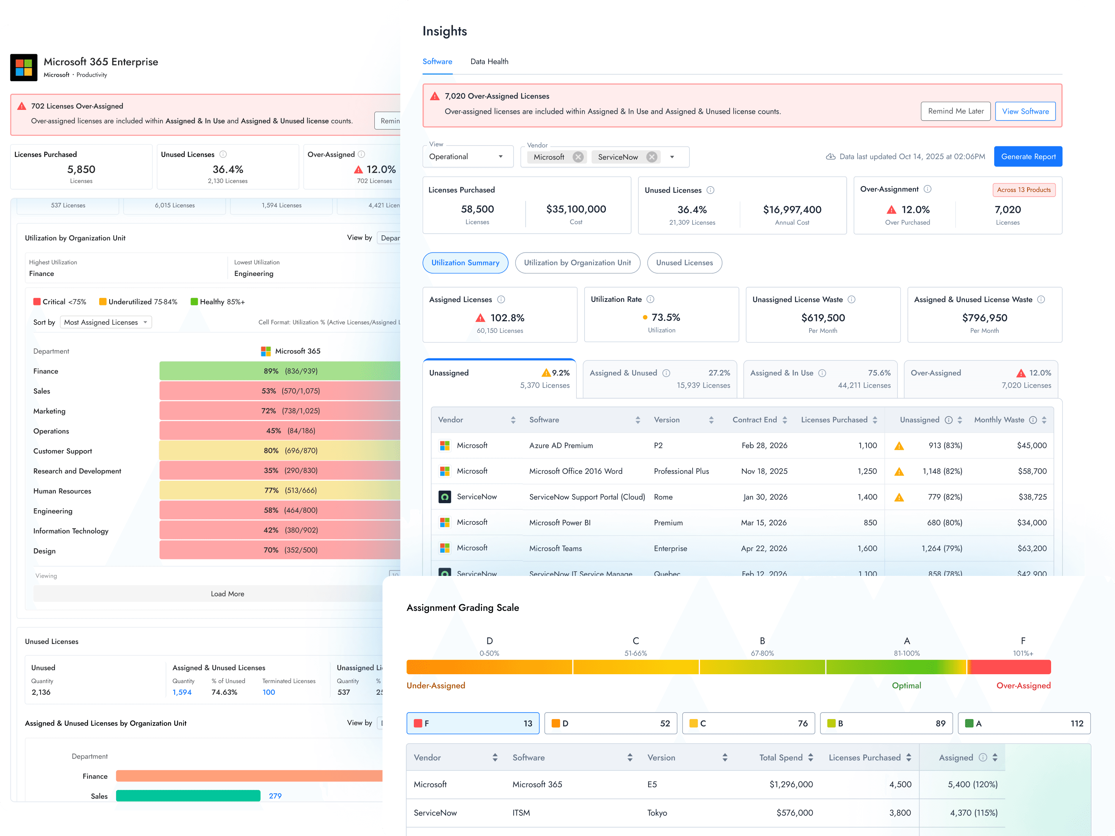Select Utilization by Organization Unit pill

coord(577,262)
